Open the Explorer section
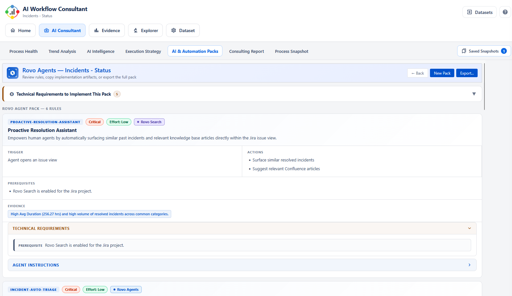 [x=146, y=30]
